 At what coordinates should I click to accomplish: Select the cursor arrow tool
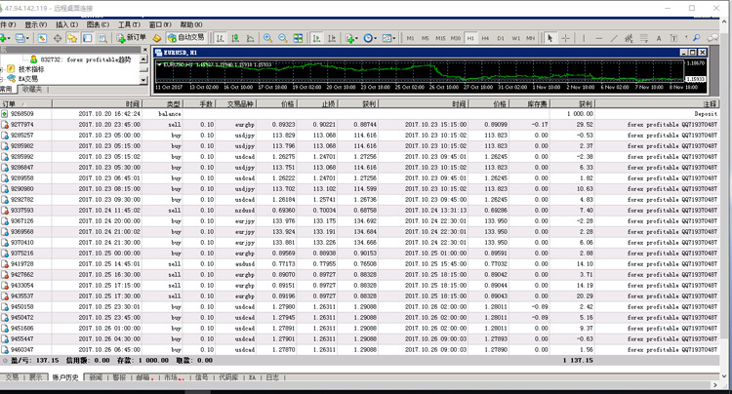549,38
